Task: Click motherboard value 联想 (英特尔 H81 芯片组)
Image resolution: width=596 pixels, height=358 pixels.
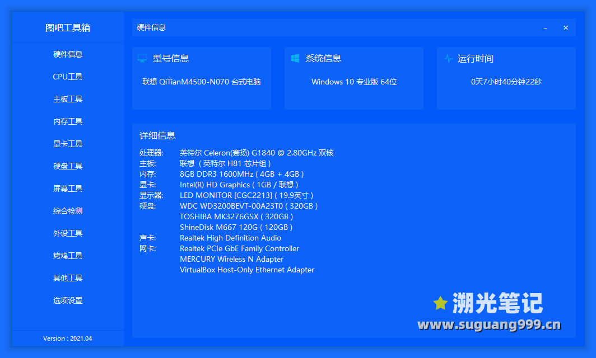Action: 225,164
